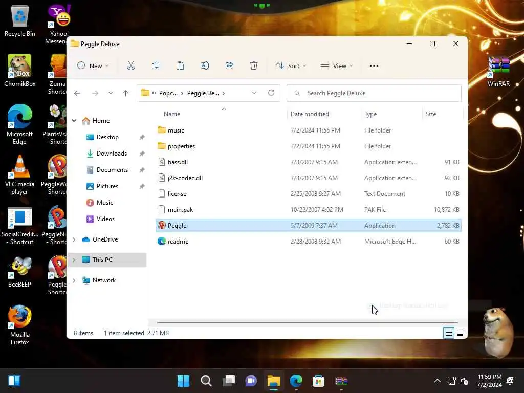Open Task View on taskbar
This screenshot has height=393, width=524.
[x=229, y=381]
